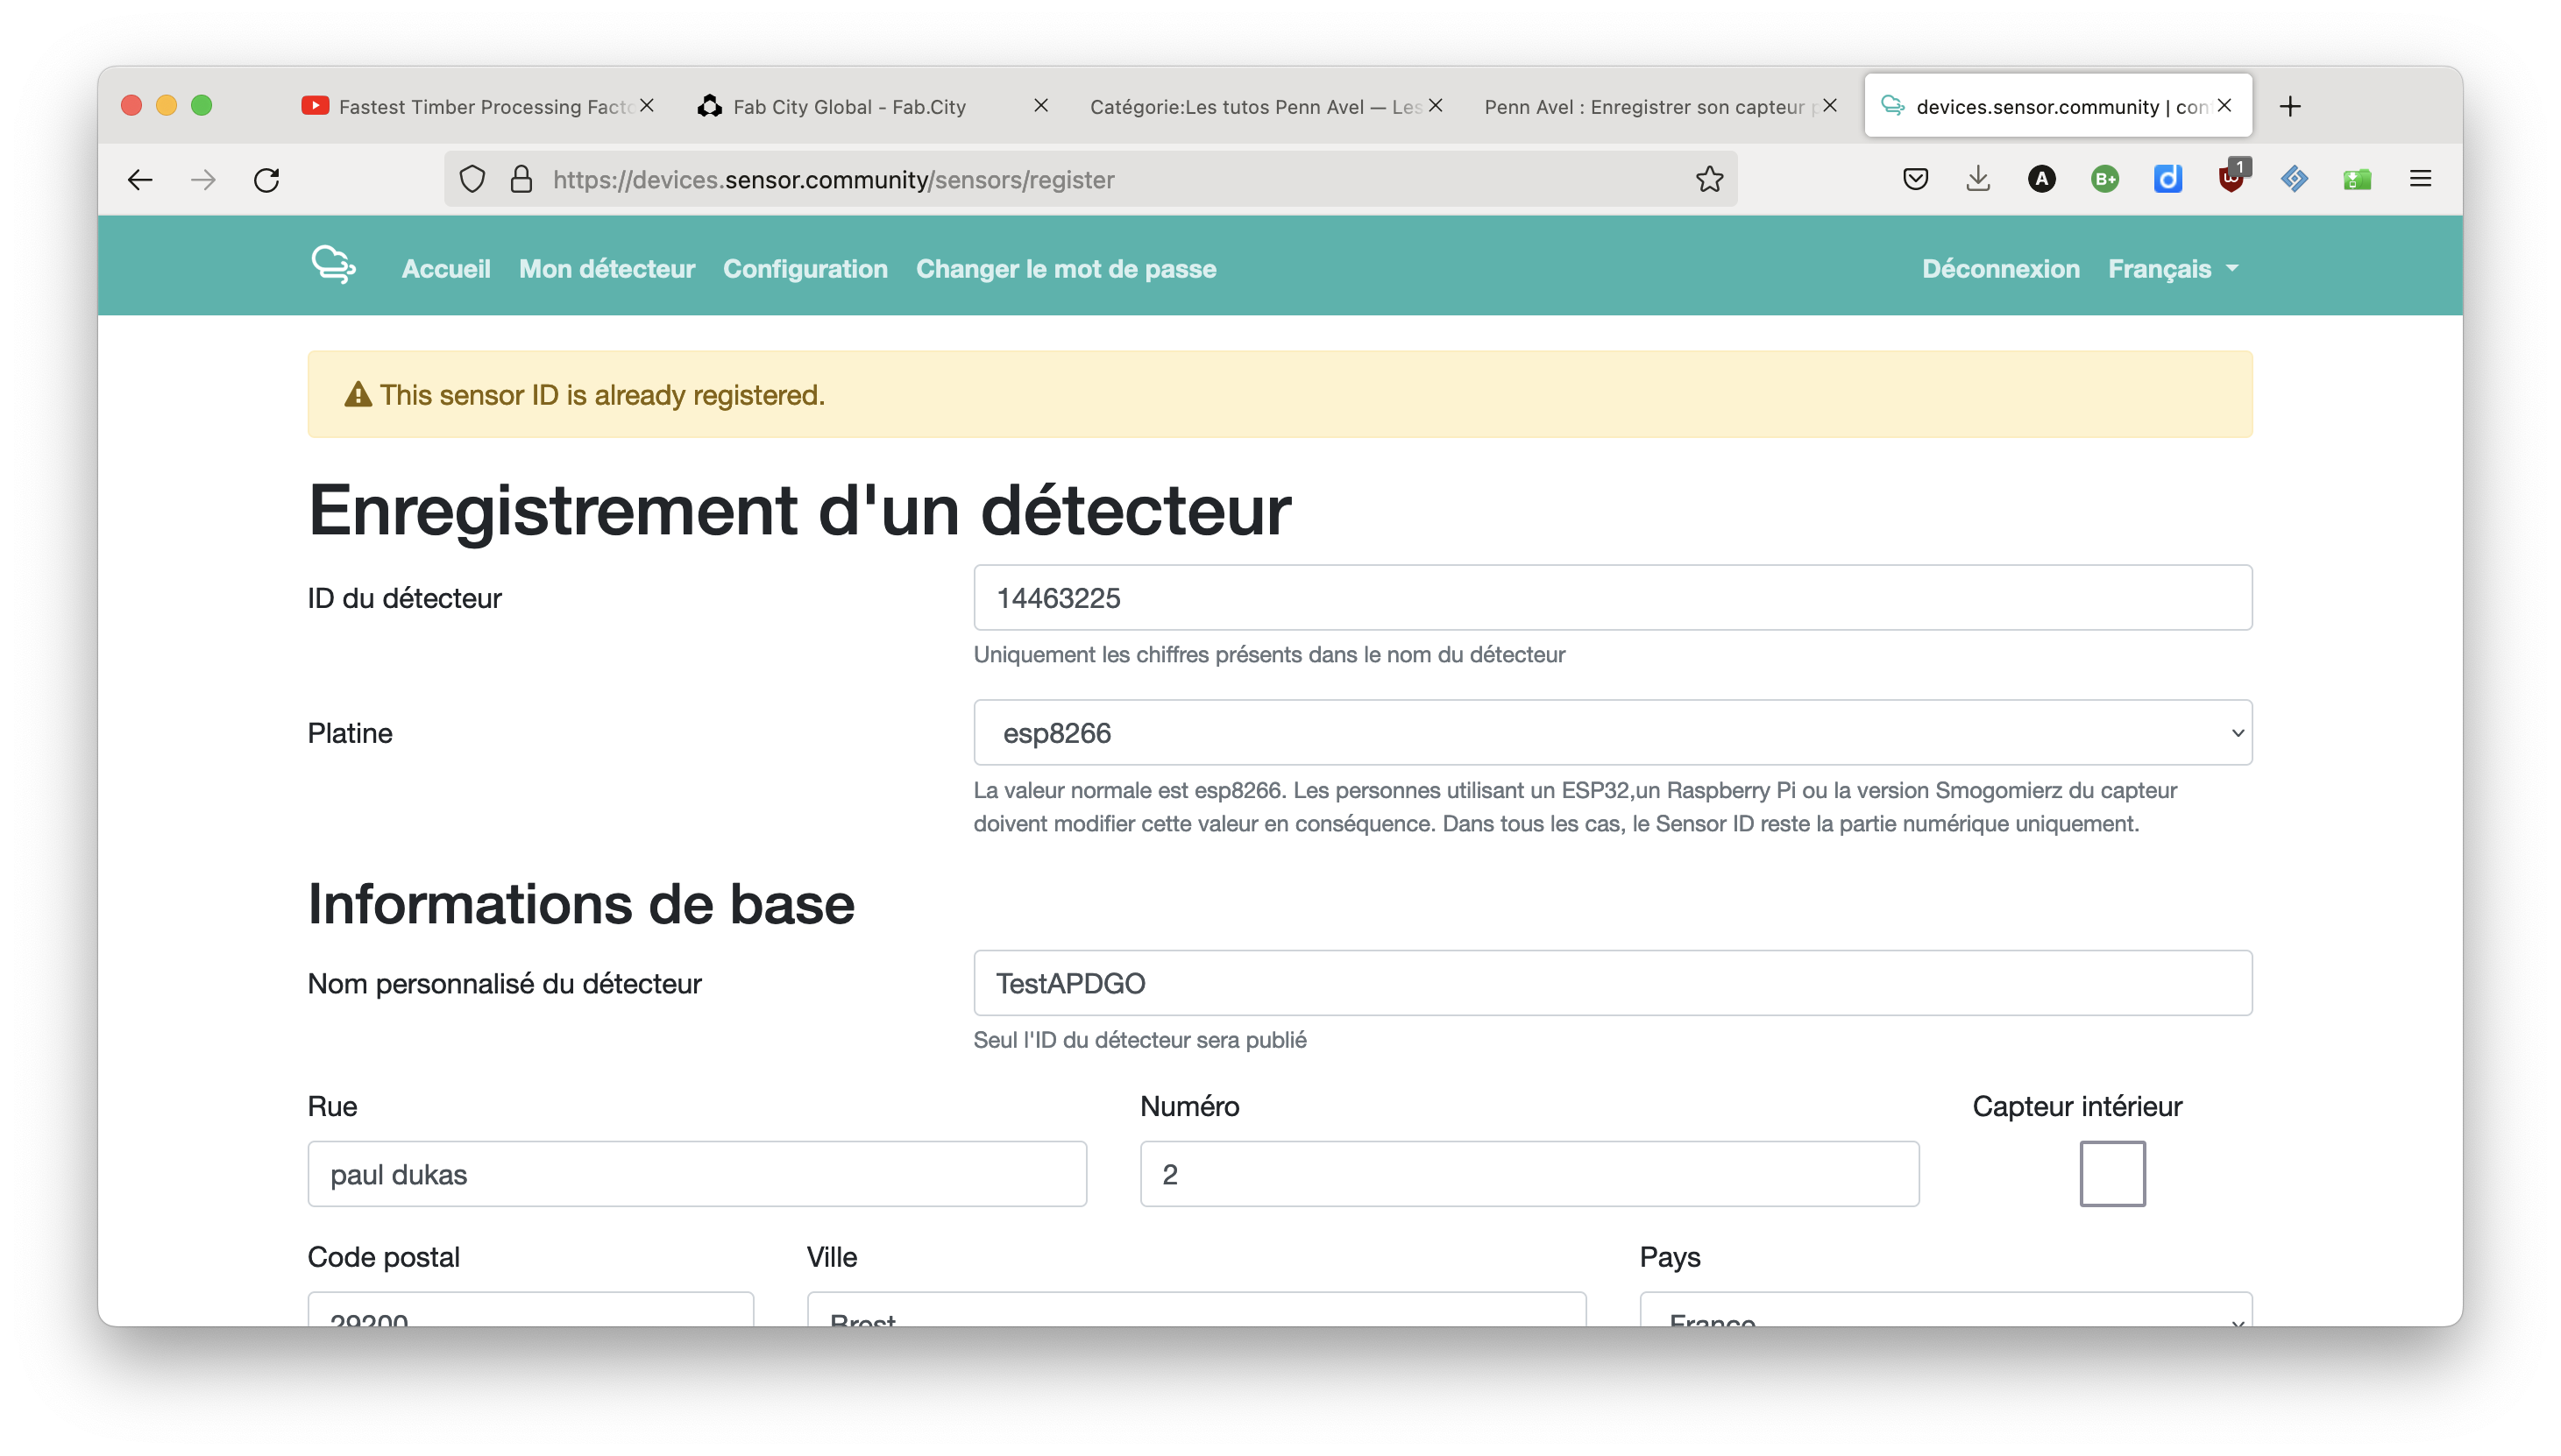This screenshot has width=2561, height=1456.
Task: Toggle the Capteur intérieur checkbox
Action: [2112, 1173]
